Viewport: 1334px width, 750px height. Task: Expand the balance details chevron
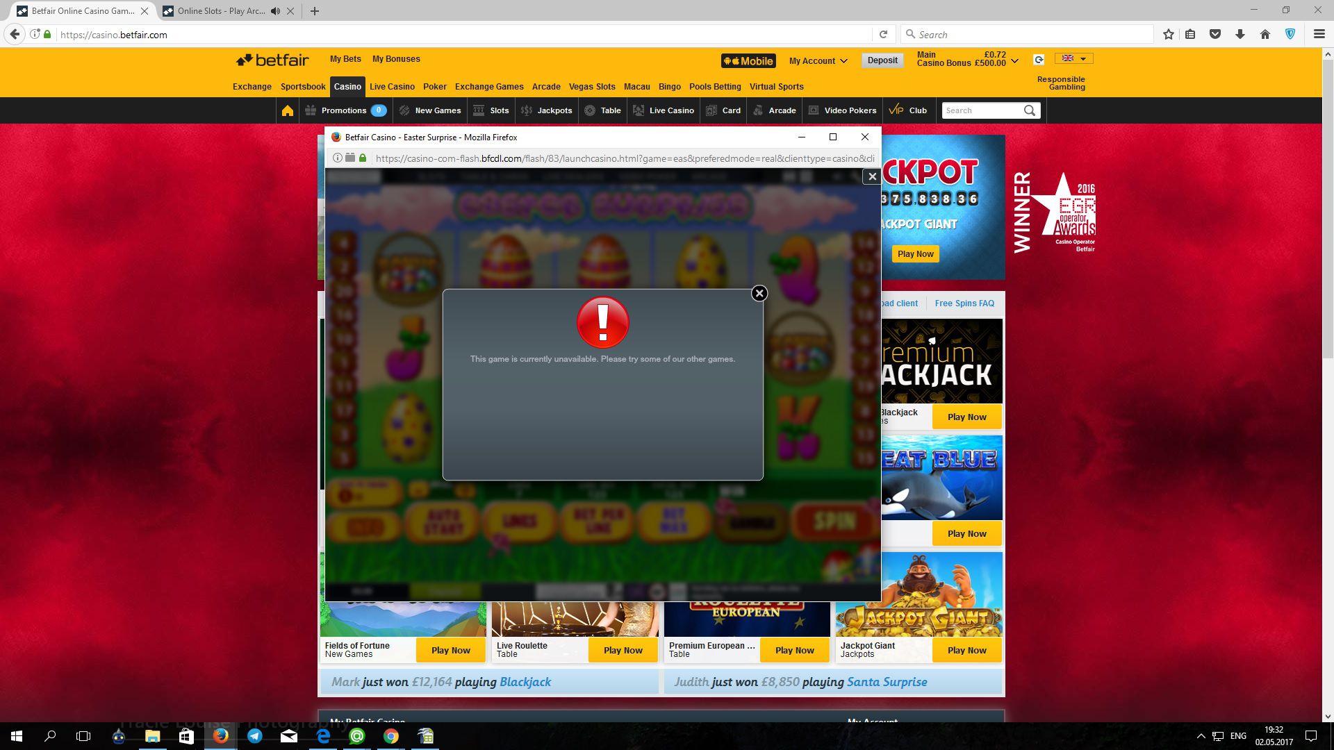pos(1014,61)
